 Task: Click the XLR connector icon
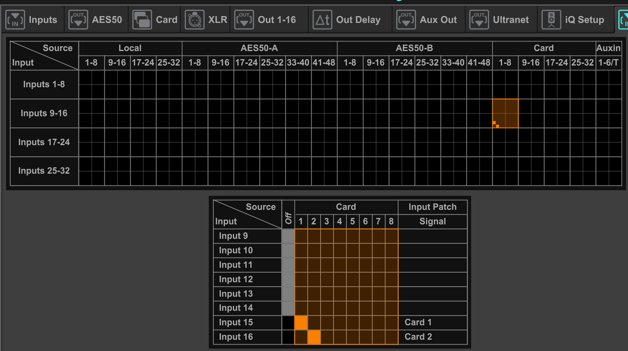coord(195,20)
